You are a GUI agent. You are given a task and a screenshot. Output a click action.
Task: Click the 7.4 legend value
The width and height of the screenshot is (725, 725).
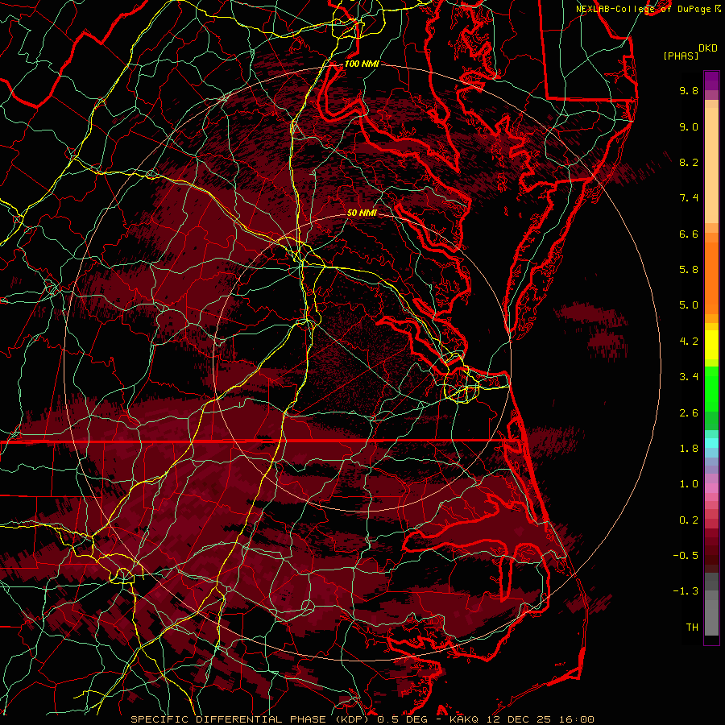point(689,198)
